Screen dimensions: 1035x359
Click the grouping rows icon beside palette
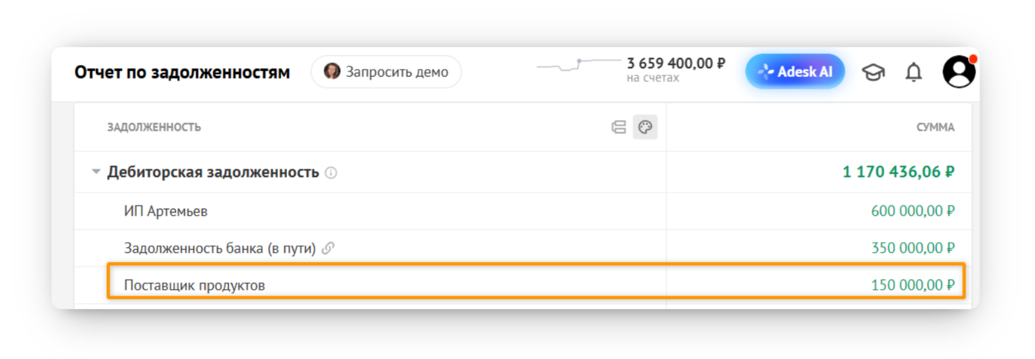(x=619, y=127)
